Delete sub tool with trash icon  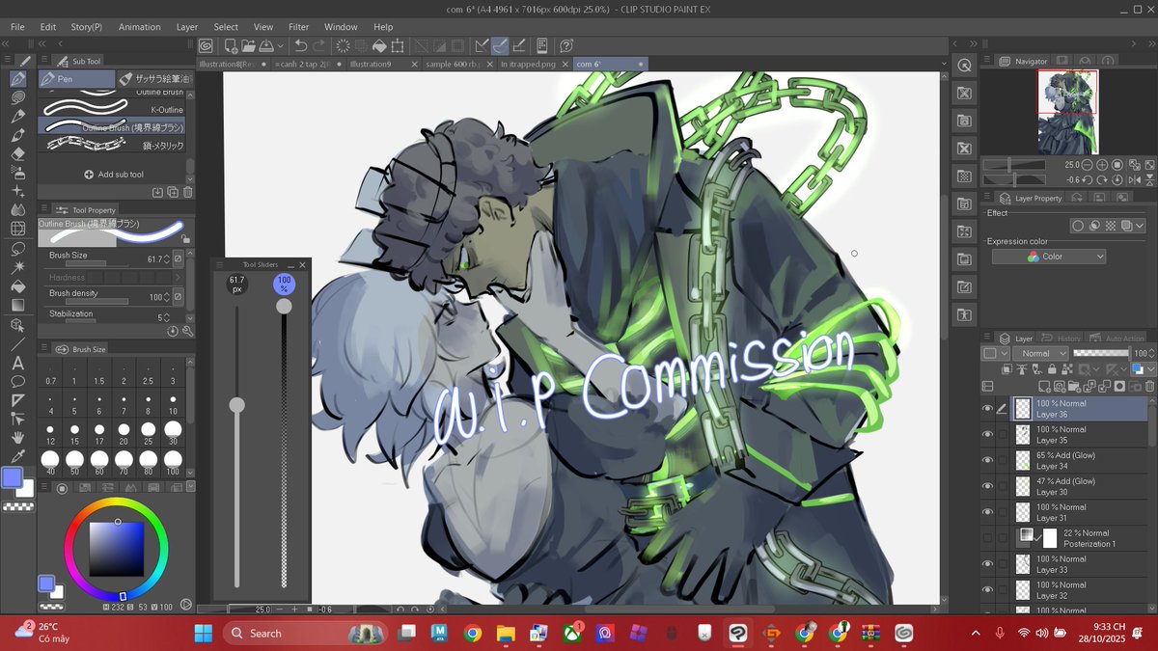click(187, 192)
